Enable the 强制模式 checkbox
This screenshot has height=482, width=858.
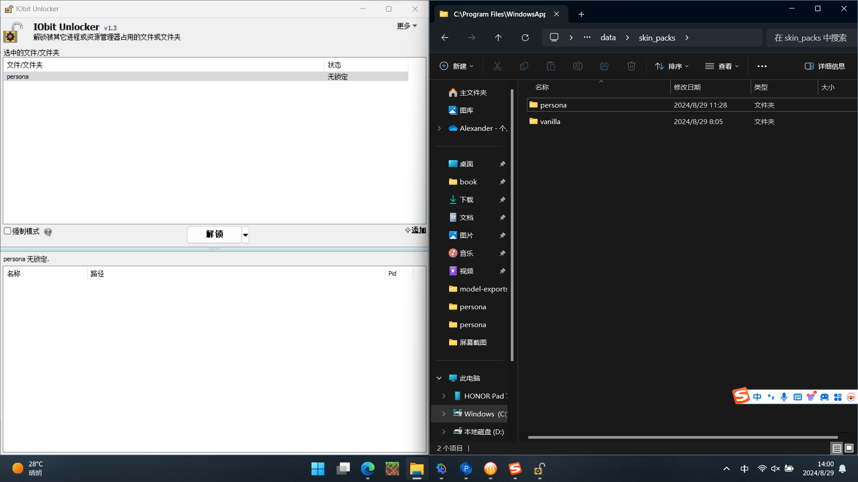[x=7, y=231]
